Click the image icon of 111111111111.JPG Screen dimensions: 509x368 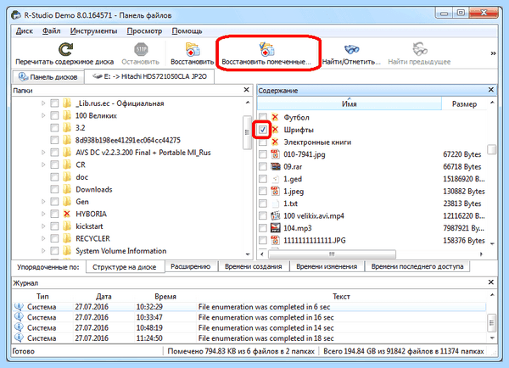(x=275, y=240)
